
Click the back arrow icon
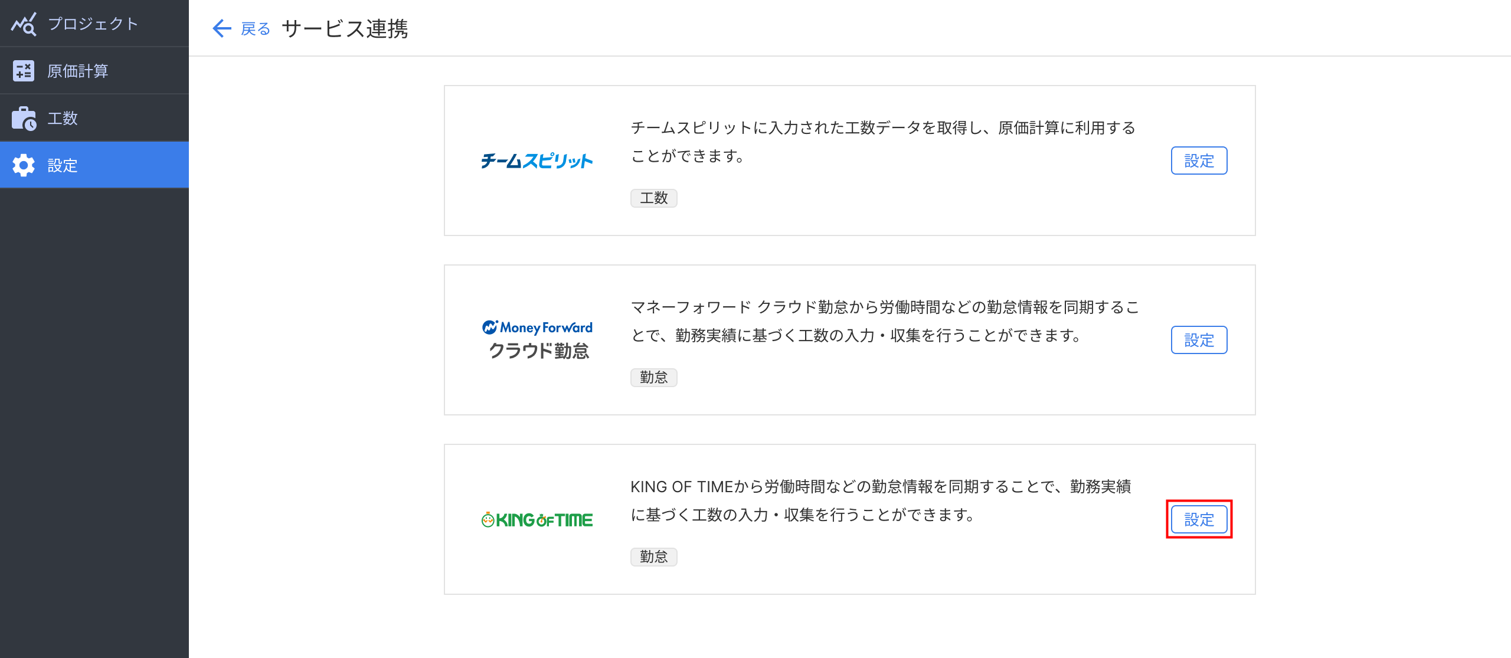click(x=221, y=28)
